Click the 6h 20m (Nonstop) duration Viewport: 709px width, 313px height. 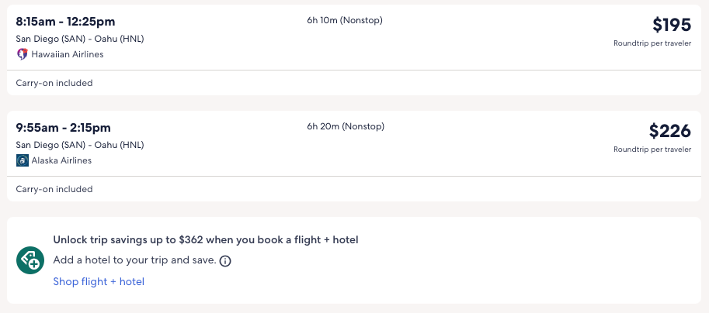(346, 126)
